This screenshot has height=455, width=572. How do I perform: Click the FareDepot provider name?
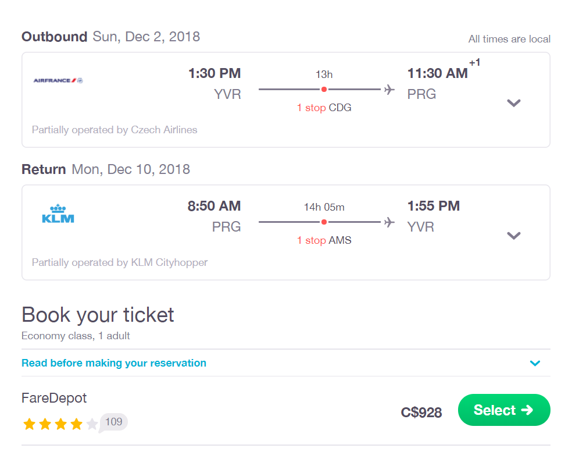coord(54,398)
